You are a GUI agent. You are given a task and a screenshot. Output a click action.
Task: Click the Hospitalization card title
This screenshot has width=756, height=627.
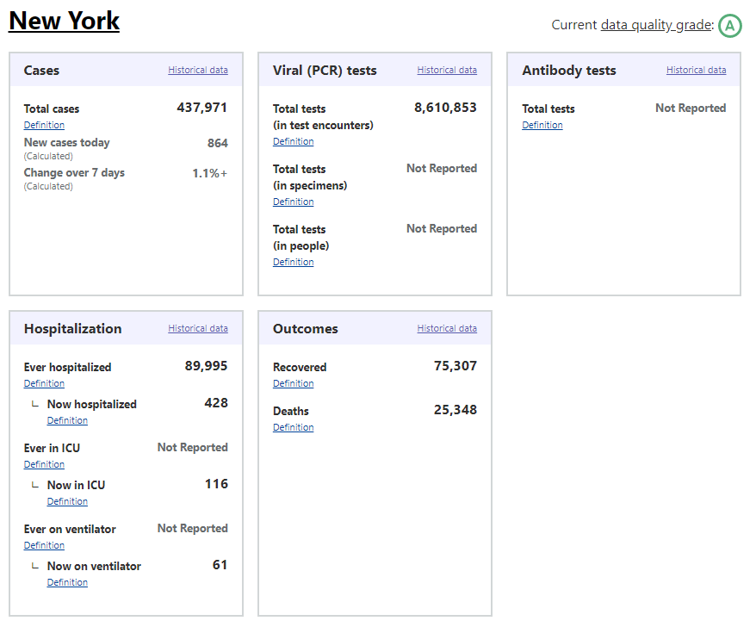pyautogui.click(x=73, y=329)
